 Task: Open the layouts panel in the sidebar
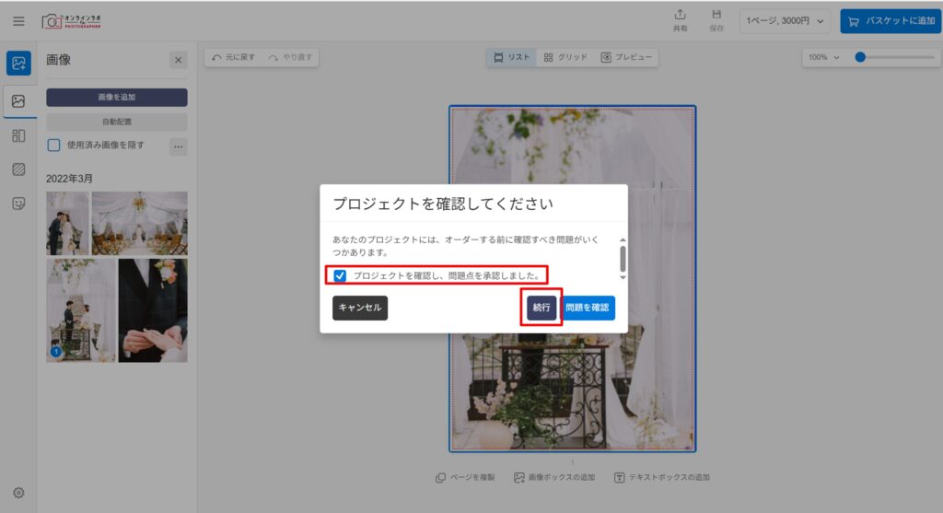[18, 135]
